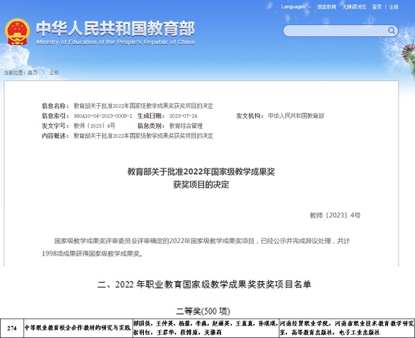The width and height of the screenshot is (415, 338).
Task: Select 公开 in the breadcrumb
Action: [x=54, y=72]
